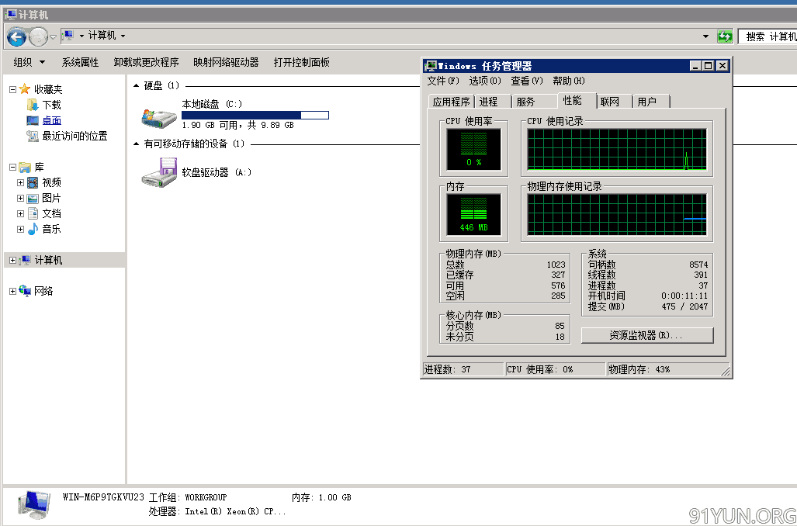Open 最近访问的位置

[x=75, y=136]
